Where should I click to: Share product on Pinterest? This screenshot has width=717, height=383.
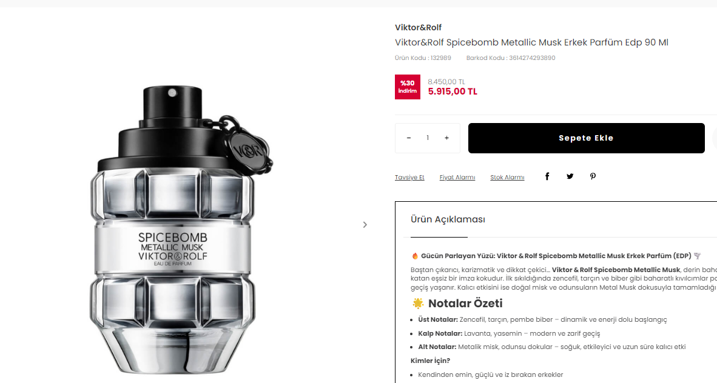click(x=593, y=176)
